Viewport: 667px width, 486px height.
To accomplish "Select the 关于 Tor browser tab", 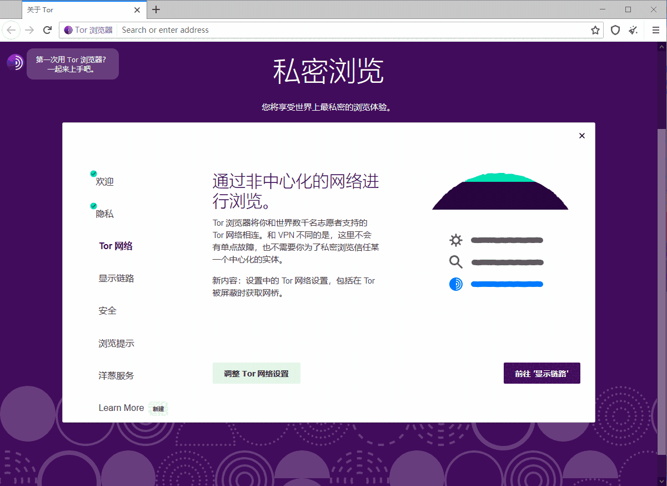I will point(67,9).
